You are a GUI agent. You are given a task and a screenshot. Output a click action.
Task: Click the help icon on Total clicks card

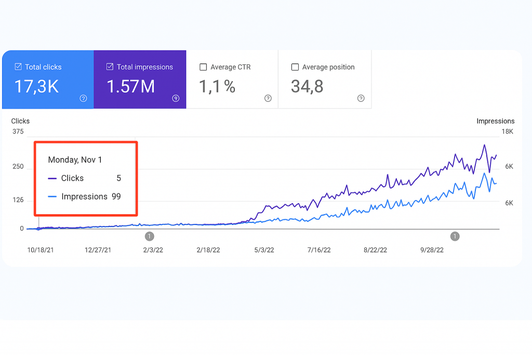[83, 99]
